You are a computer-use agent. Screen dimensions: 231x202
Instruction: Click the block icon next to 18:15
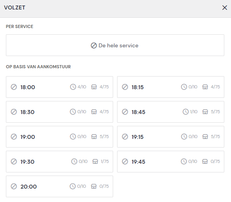pos(125,87)
